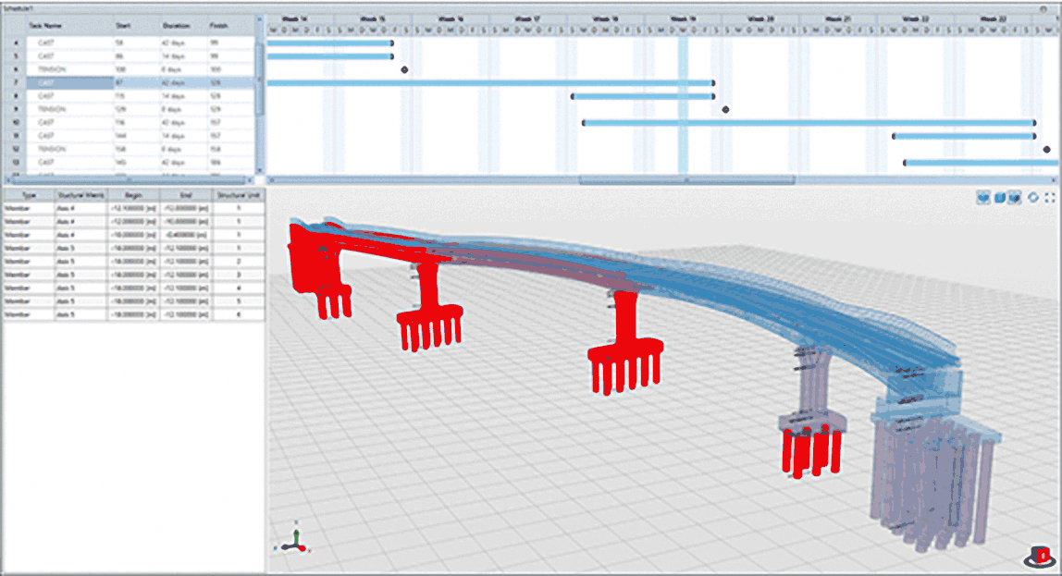Viewport: 1062px width, 576px height.
Task: Click the four-dot expand viewport icon
Action: pyautogui.click(x=1050, y=198)
